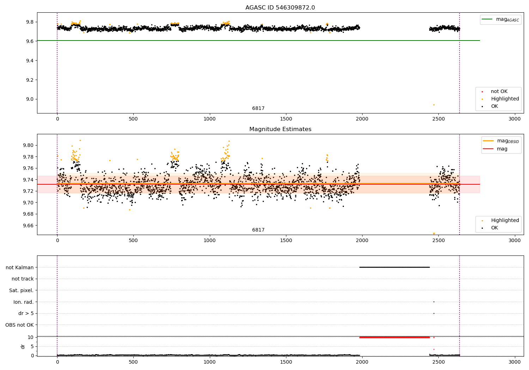Click the green mag AGASC horizontal line
Image resolution: width=529 pixels, height=370 pixels.
point(258,41)
